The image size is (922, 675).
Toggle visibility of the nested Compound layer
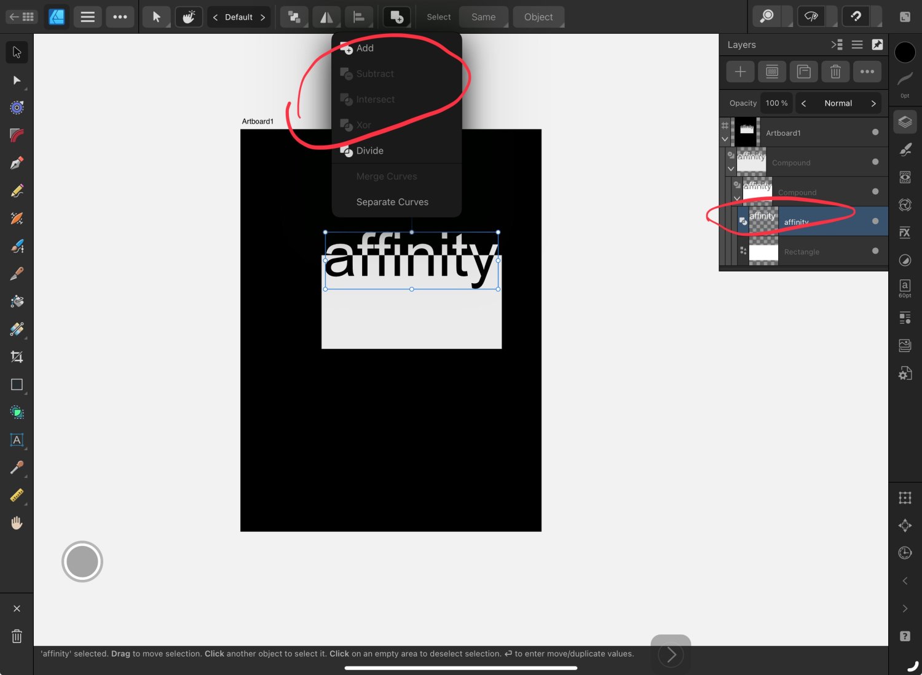(875, 192)
